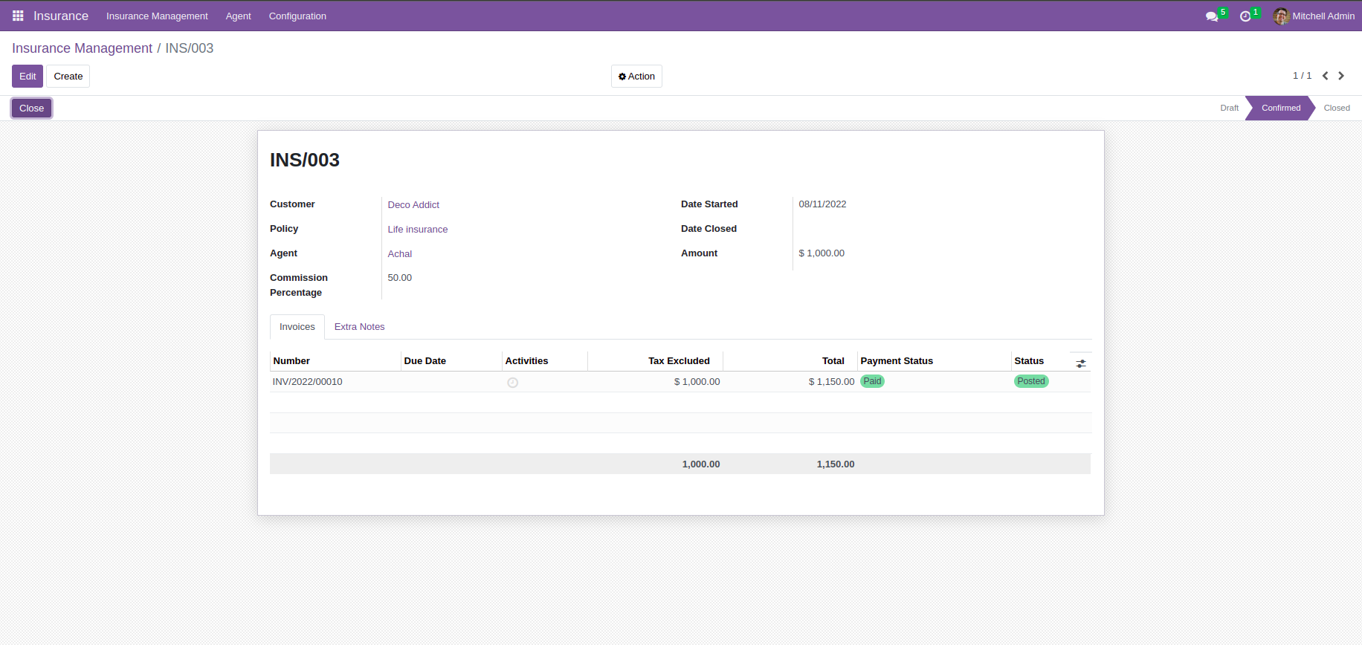Sort by Number column header
Screen dimensions: 1362x645
pyautogui.click(x=335, y=361)
